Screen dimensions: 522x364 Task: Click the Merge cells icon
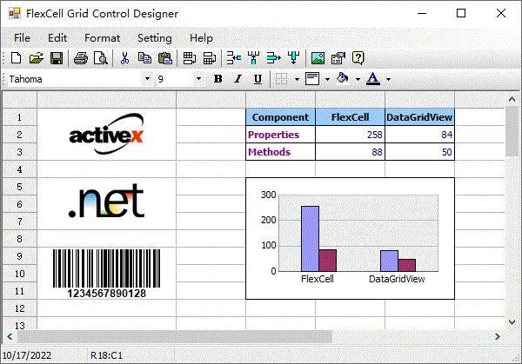(190, 58)
